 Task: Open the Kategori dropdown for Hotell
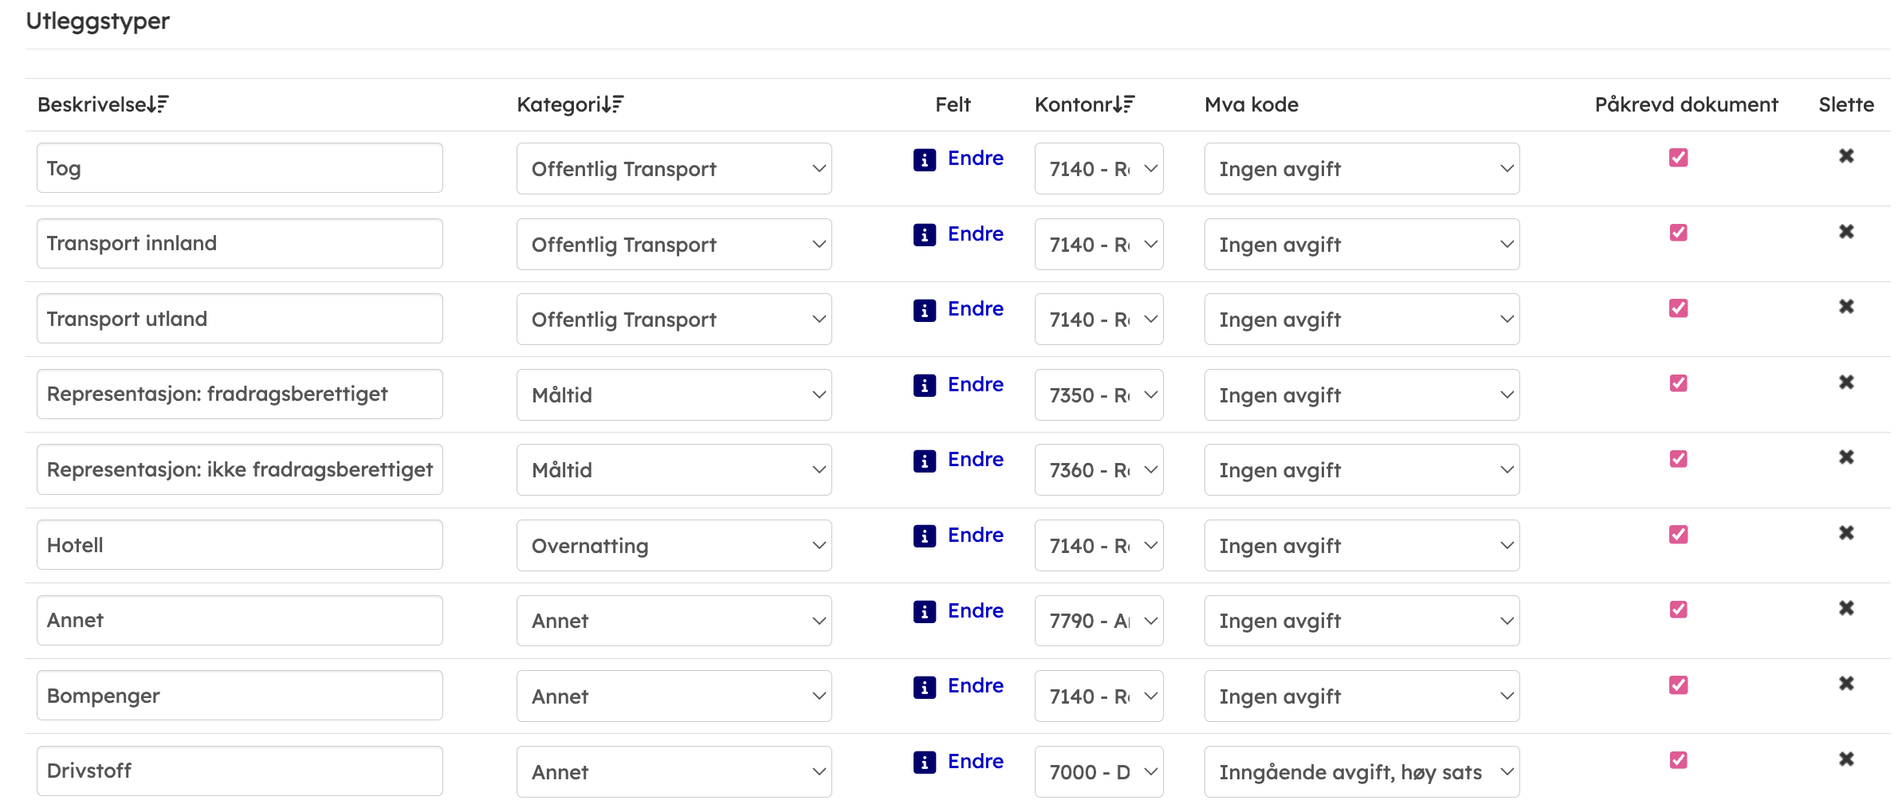674,546
